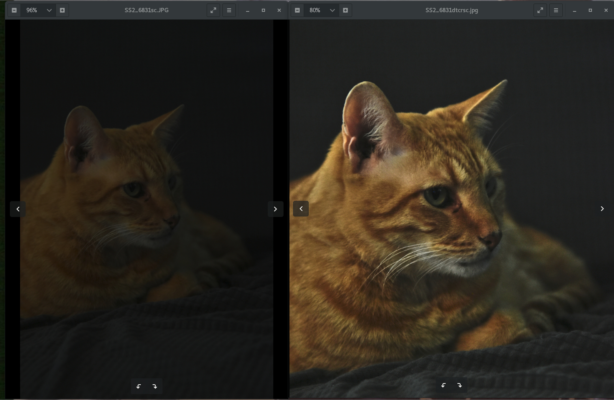Click the dark cat photo in left window
The height and width of the screenshot is (400, 614).
pos(147,209)
